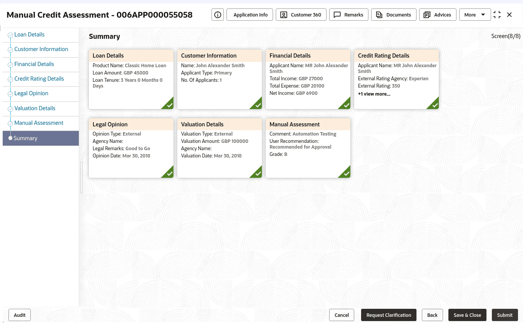Image resolution: width=523 pixels, height=323 pixels.
Task: Expand '+1 view more...' in Credit Rating Details
Action: pos(374,94)
